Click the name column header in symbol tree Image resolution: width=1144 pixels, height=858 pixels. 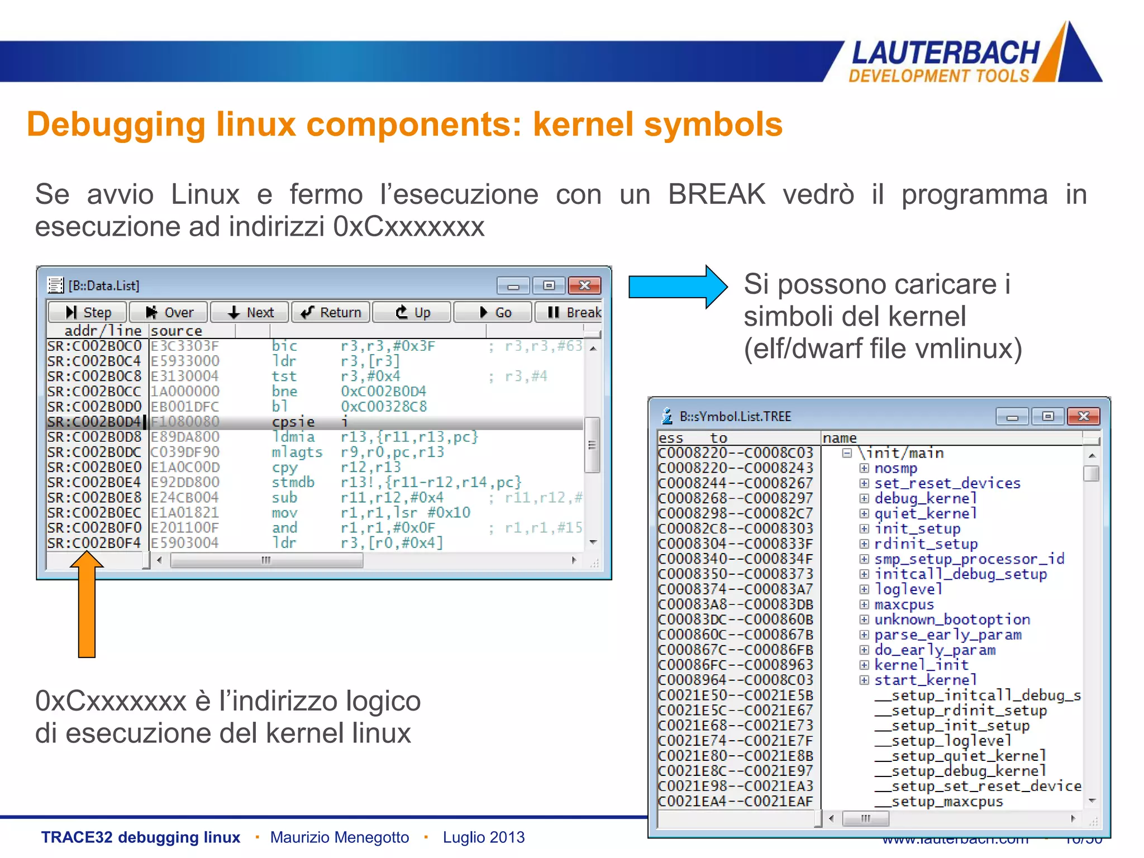pos(952,438)
